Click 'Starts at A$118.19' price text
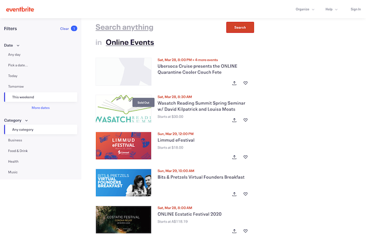 172,222
